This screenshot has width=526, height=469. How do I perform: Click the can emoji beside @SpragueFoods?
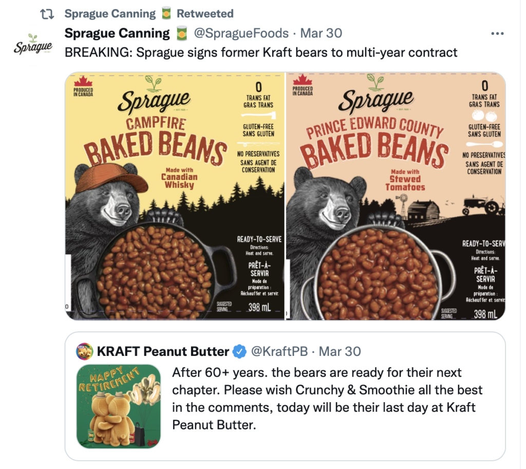coord(181,34)
